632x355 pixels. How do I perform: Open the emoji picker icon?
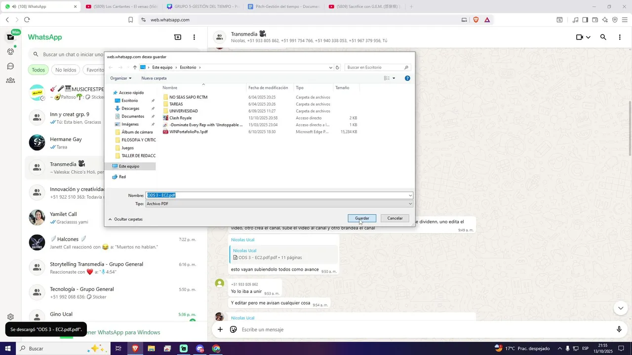pyautogui.click(x=234, y=329)
